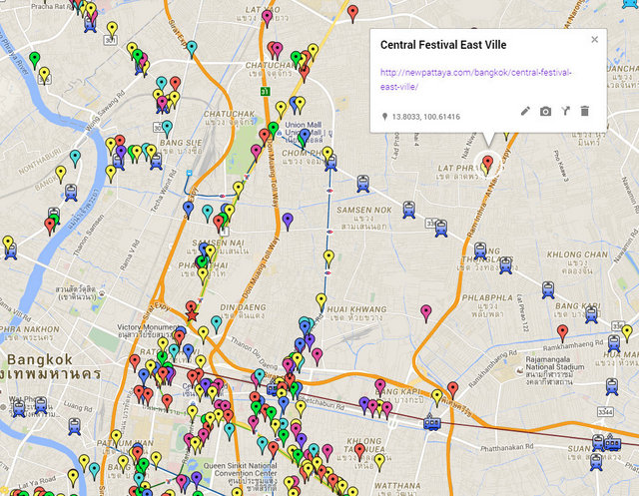Click the yellow marker right of Khlong Tan Nuea
The width and height of the screenshot is (639, 496).
pyautogui.click(x=379, y=463)
